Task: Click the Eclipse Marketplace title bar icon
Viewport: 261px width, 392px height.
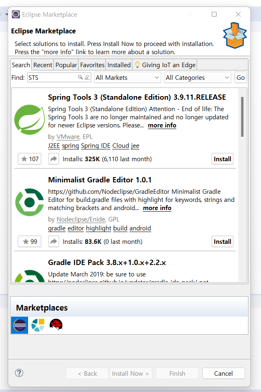Action: pos(16,14)
